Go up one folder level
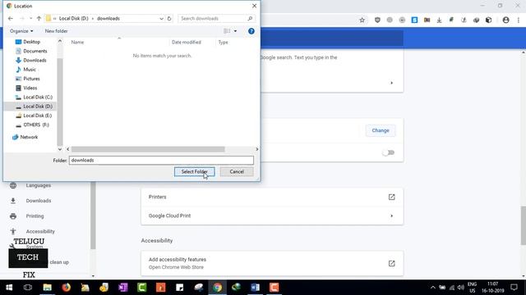526x295 pixels. 39,18
